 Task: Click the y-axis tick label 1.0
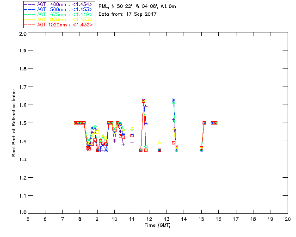click(23, 212)
